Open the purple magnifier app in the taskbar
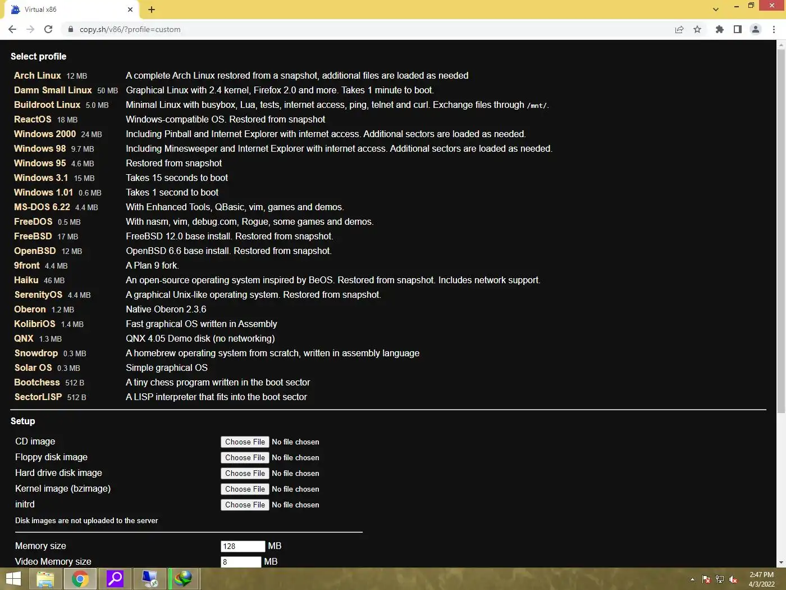 pyautogui.click(x=115, y=579)
